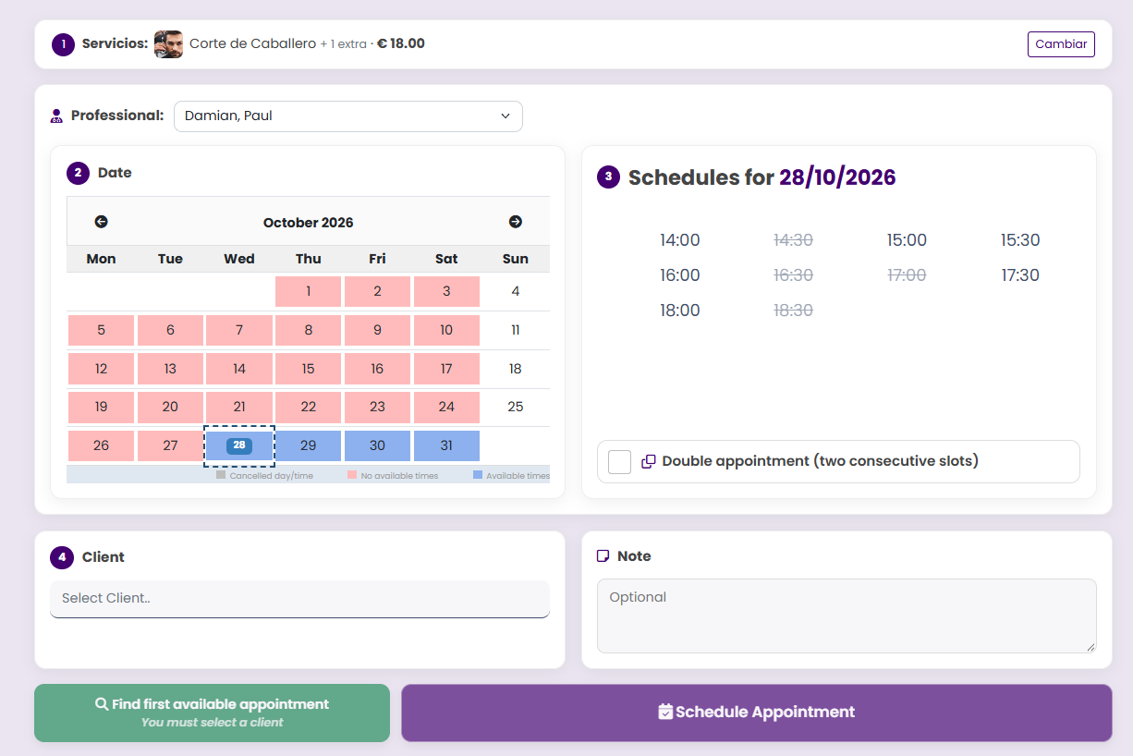Click unavailable day October 13
Viewport: 1133px width, 756px height.
click(170, 369)
